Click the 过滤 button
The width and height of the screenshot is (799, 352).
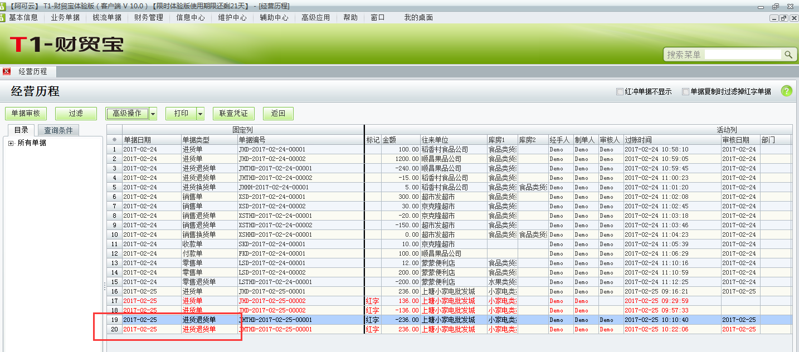point(76,113)
